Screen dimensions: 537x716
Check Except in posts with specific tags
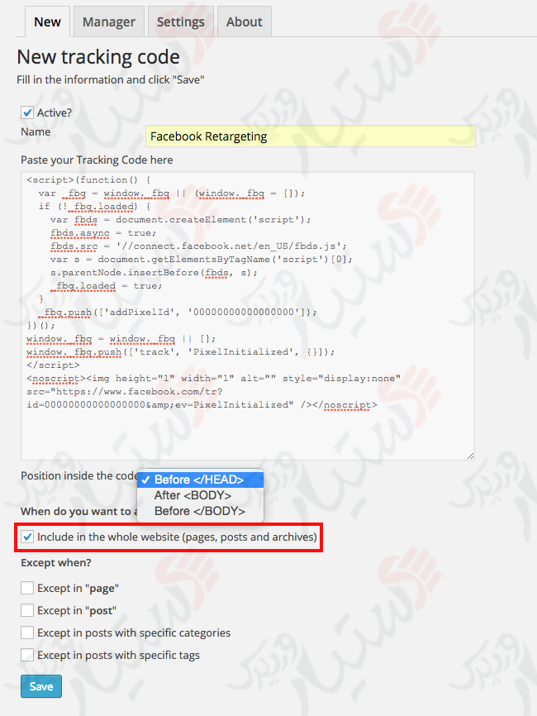coord(27,655)
